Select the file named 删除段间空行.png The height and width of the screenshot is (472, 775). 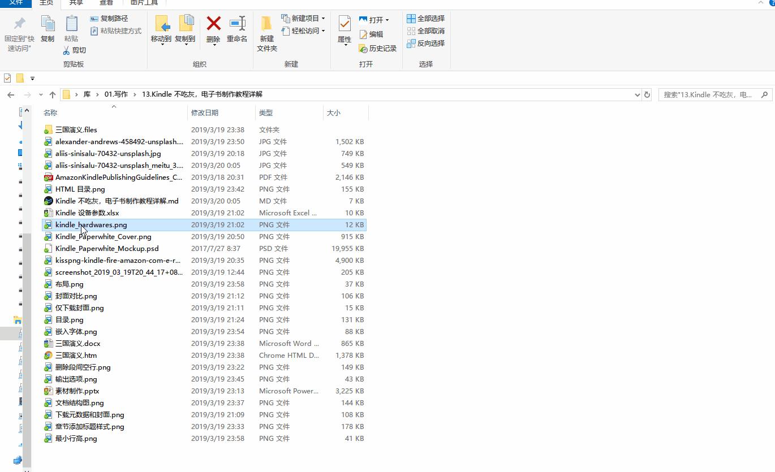point(83,367)
